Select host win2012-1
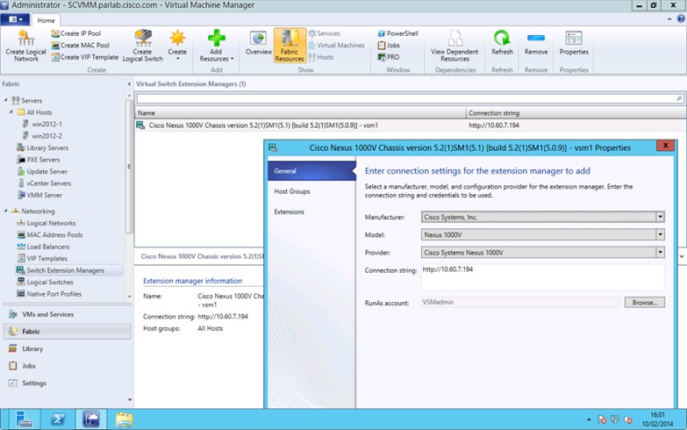This screenshot has height=430, width=687. (47, 124)
